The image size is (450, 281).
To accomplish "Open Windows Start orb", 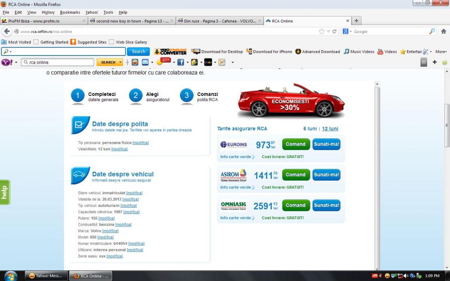I will [10, 276].
